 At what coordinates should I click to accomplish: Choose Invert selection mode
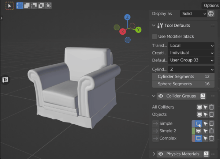click(x=41, y=5)
